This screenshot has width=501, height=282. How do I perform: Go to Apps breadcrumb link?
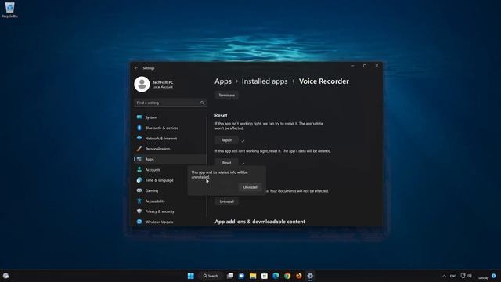pyautogui.click(x=223, y=81)
